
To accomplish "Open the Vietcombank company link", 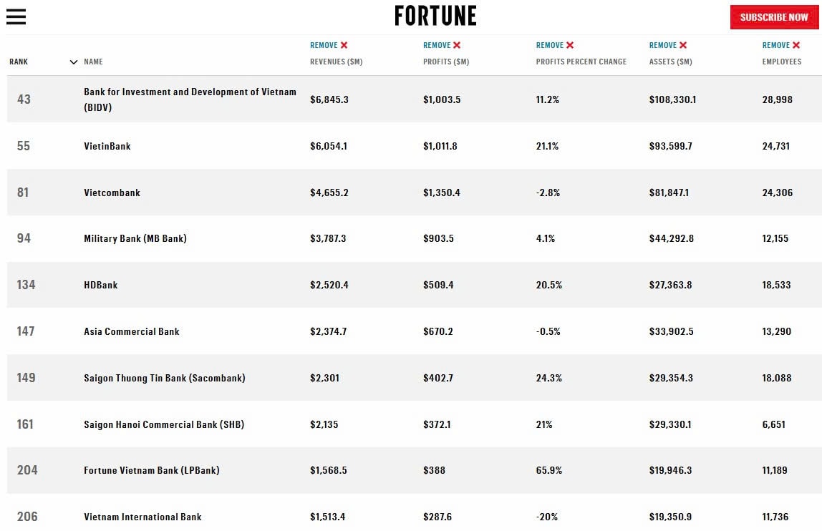I will (x=112, y=193).
